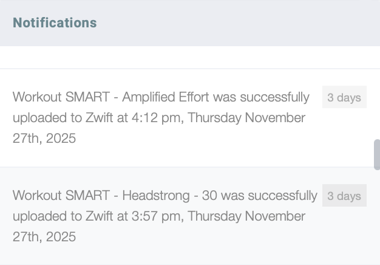Click the notifications list scrollbar thumb

[376, 154]
